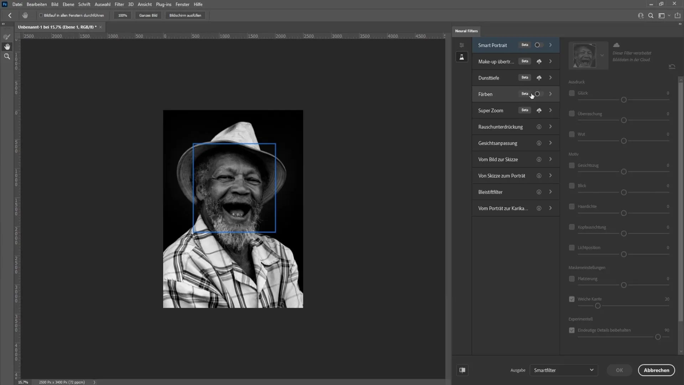Click the Ganzes Bild button
The image size is (684, 385).
point(148,15)
